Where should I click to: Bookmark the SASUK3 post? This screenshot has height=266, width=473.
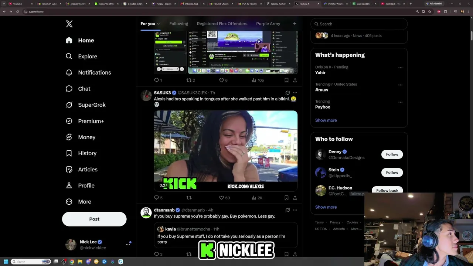pos(286,198)
